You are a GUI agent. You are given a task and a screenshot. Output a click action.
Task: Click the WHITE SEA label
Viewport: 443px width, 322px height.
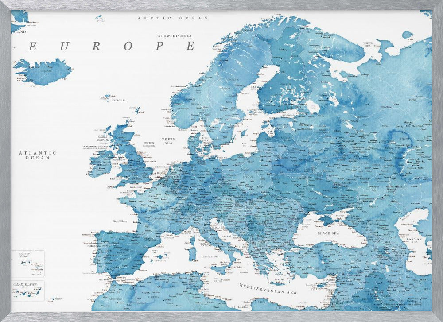[367, 43]
